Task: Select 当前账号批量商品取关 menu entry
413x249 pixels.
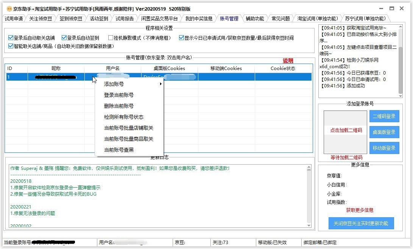Action: [129, 139]
